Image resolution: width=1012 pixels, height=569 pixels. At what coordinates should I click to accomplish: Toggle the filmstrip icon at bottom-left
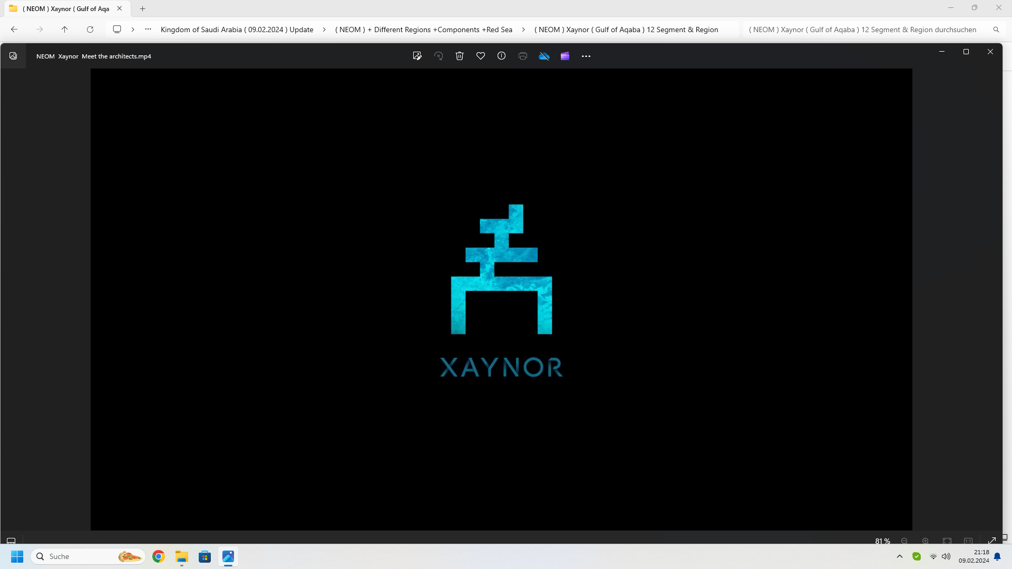pyautogui.click(x=11, y=541)
